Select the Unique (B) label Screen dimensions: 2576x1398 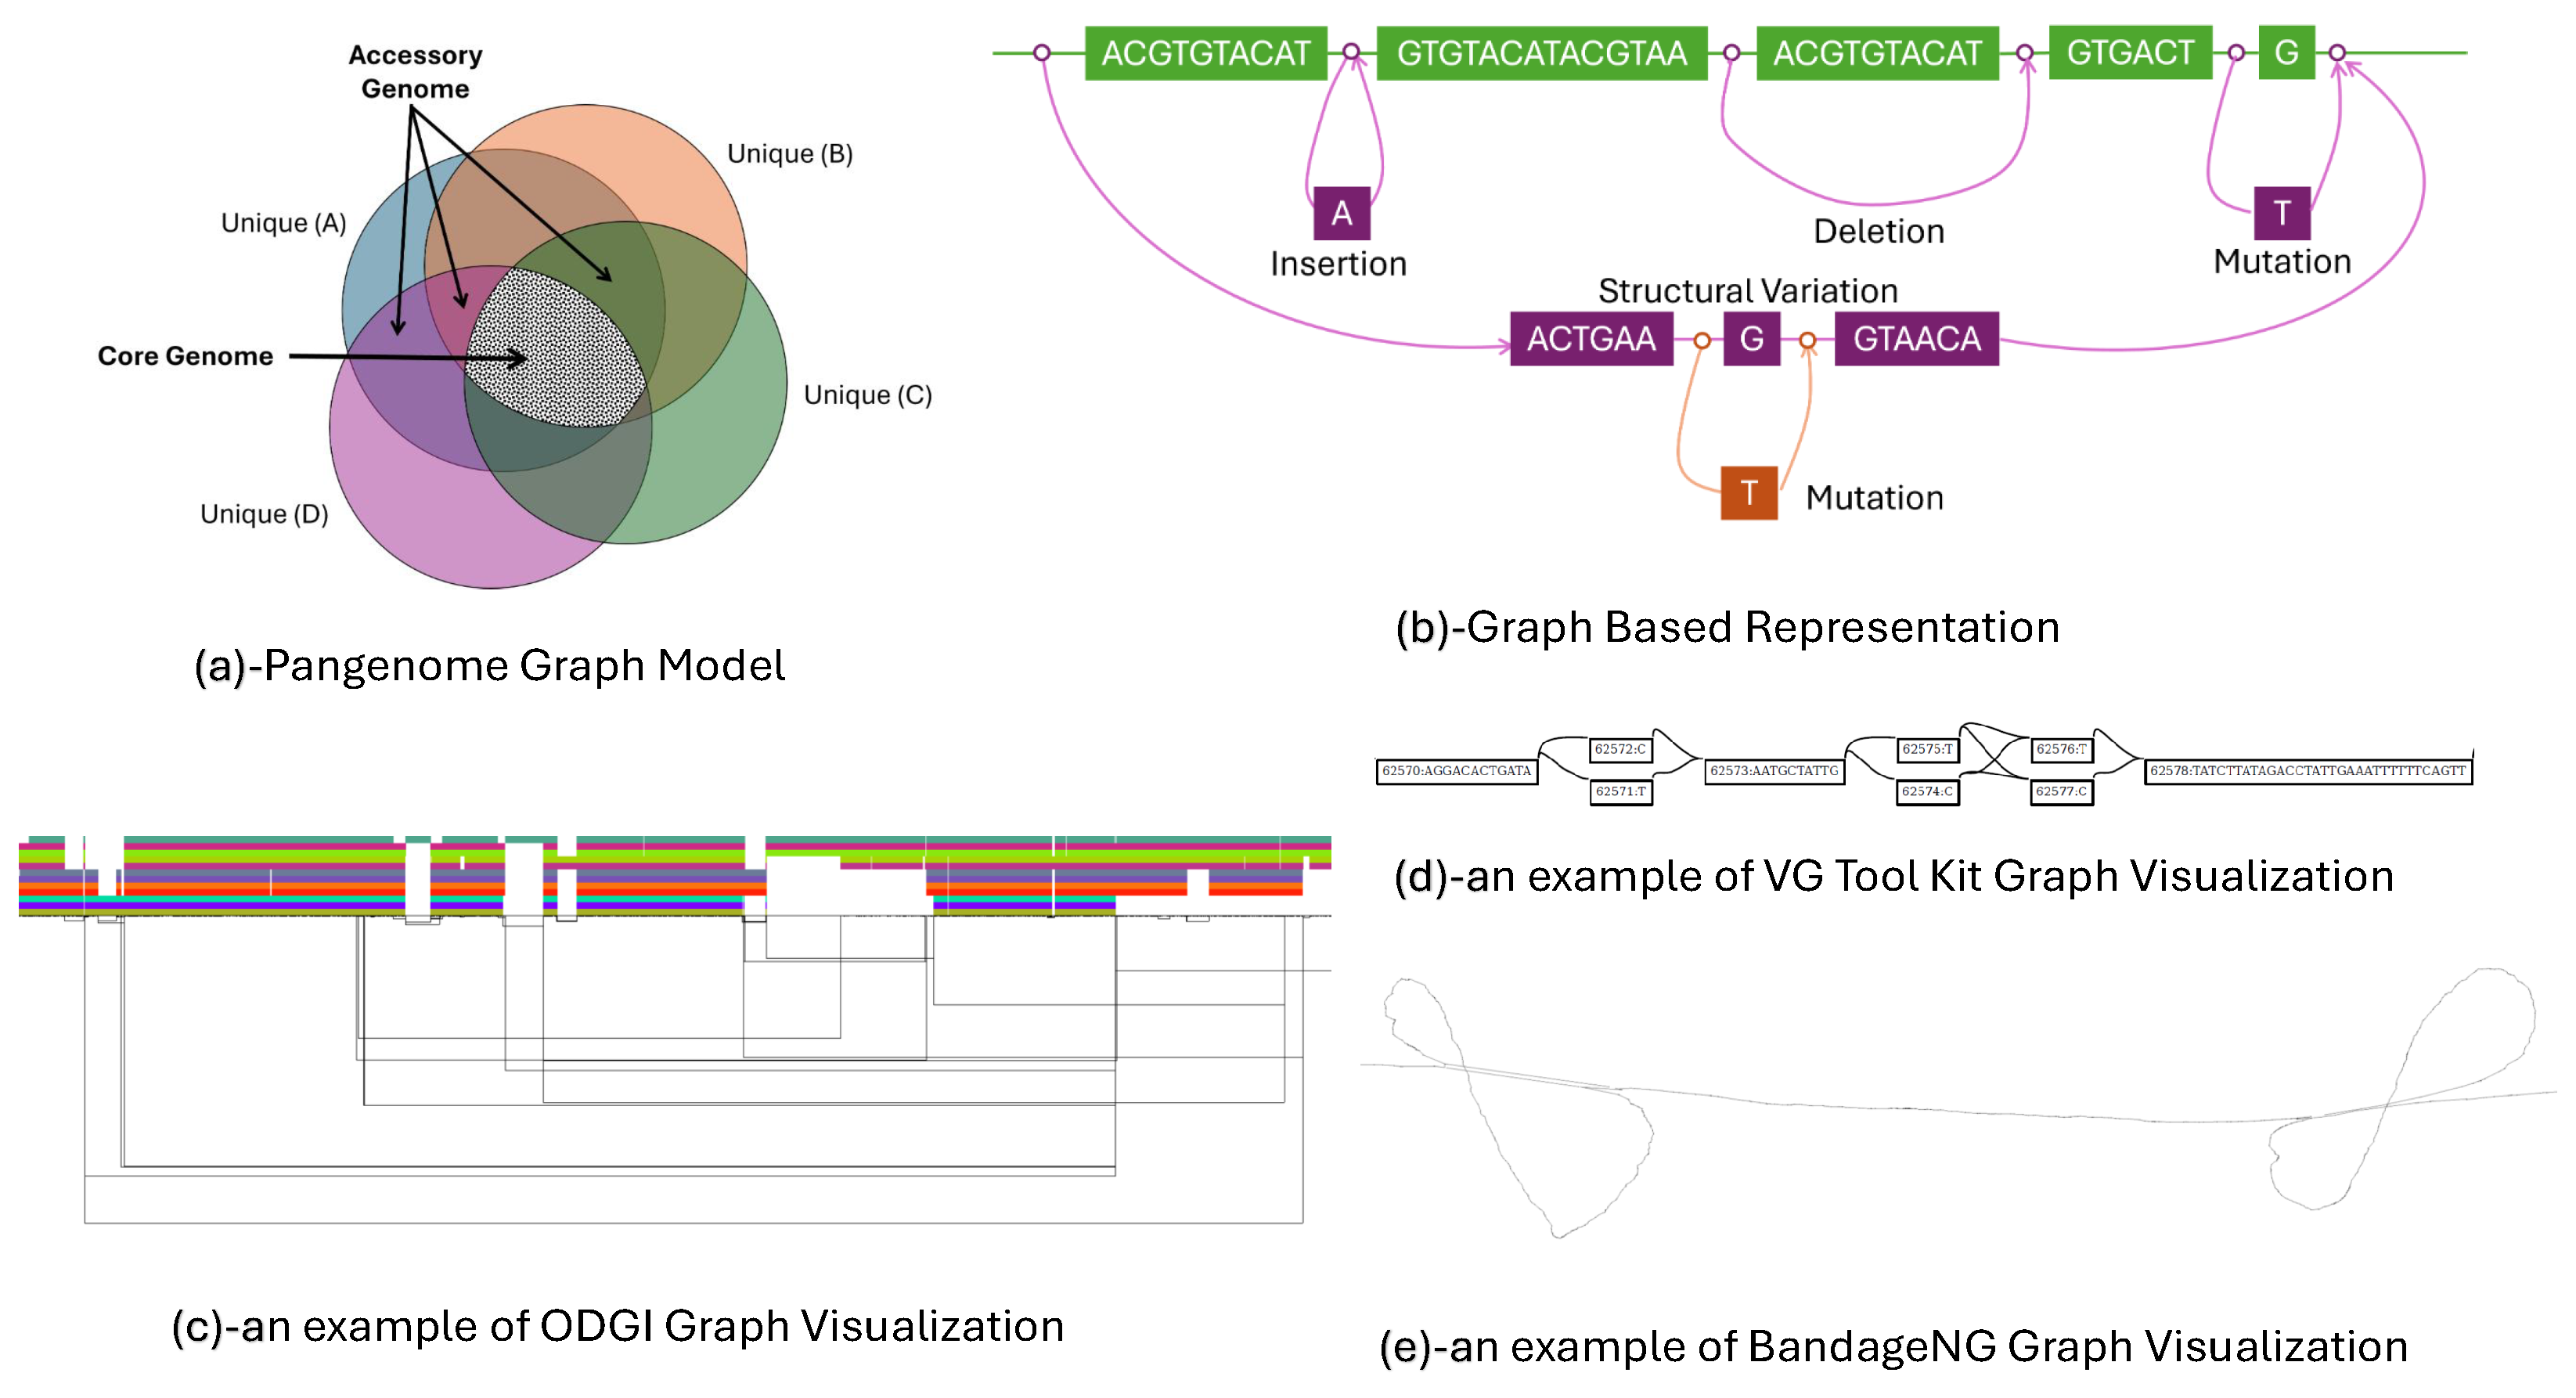coord(789,154)
